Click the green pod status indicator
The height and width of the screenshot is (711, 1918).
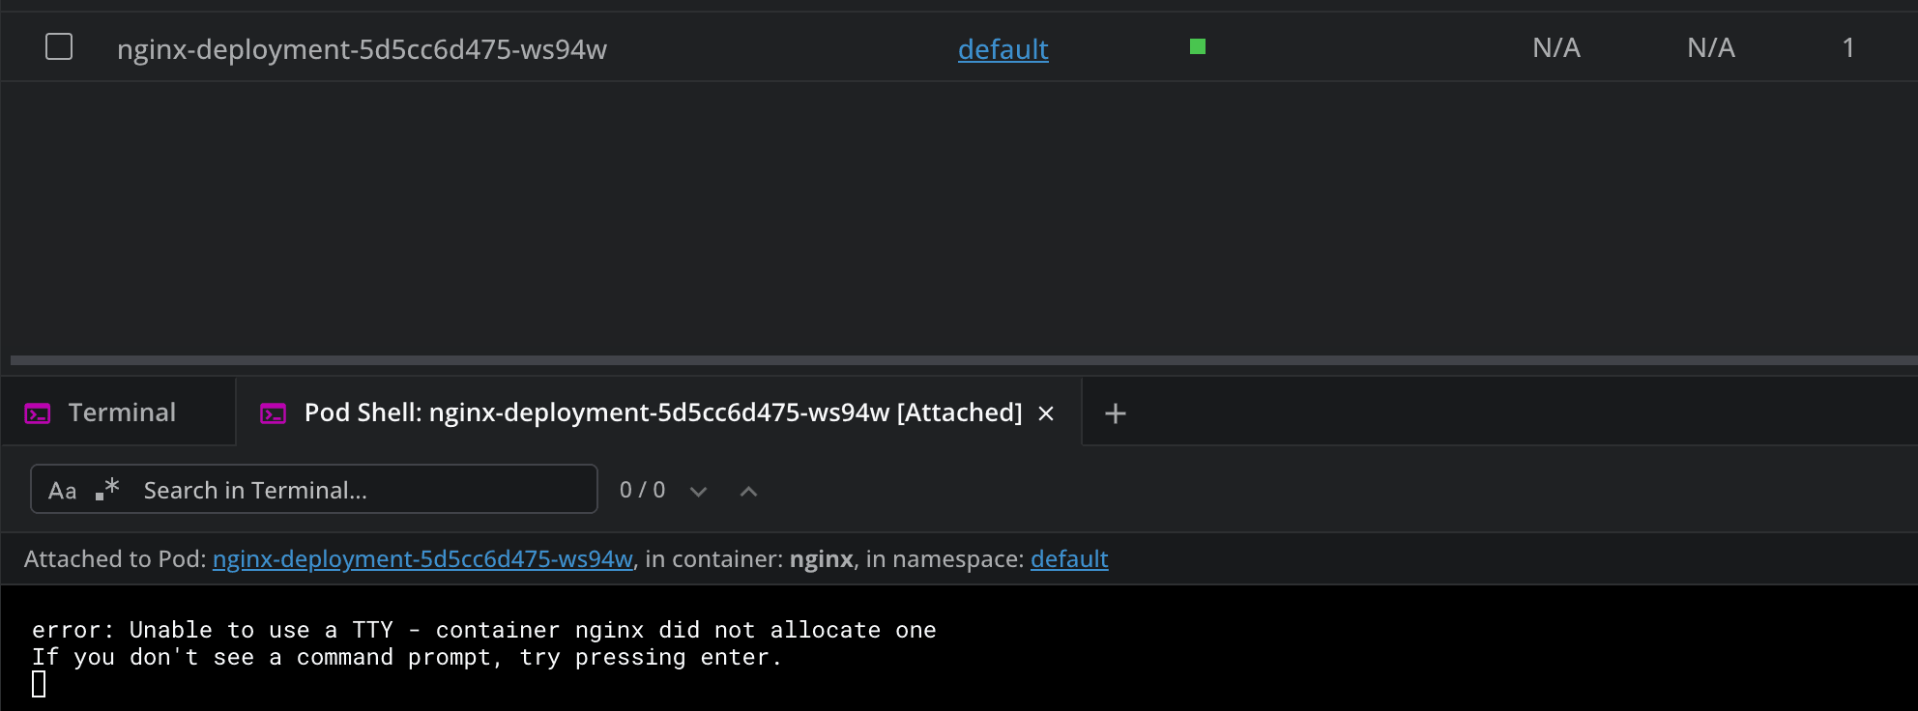coord(1198,46)
